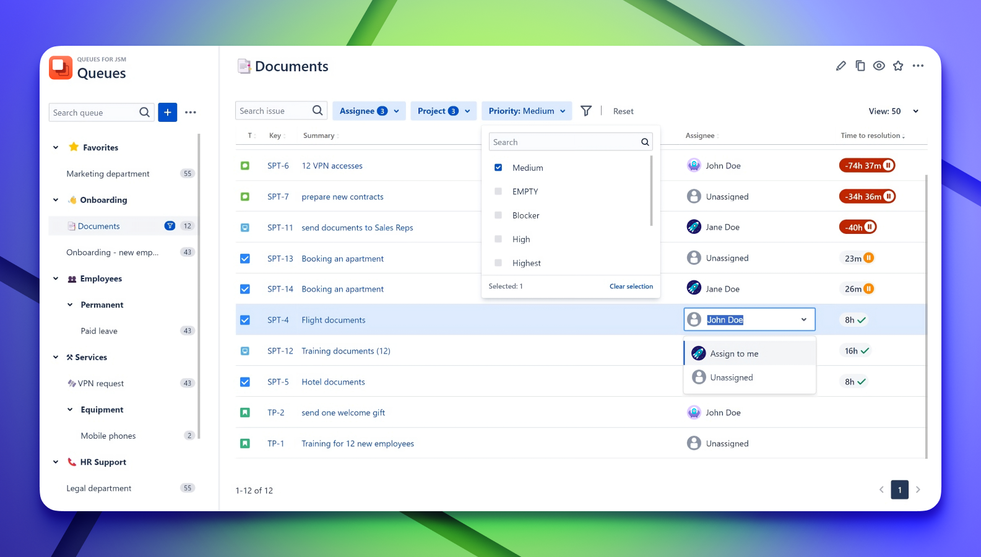Image resolution: width=981 pixels, height=557 pixels.
Task: Collapse the Employees section in sidebar
Action: 56,278
